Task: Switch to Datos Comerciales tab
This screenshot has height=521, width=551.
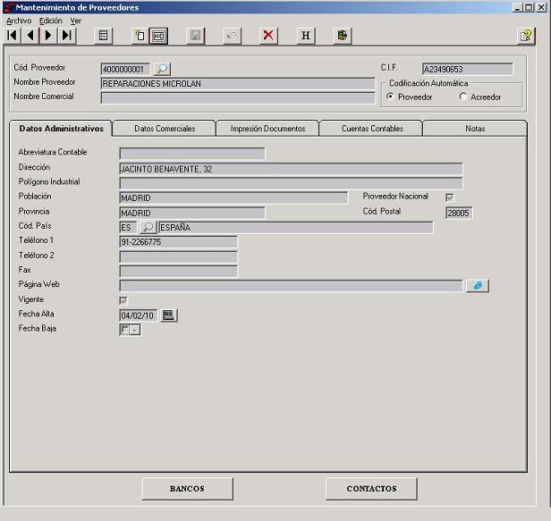Action: (165, 129)
